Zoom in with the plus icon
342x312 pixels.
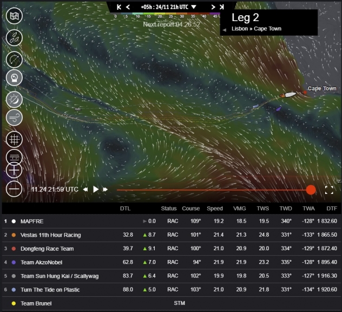(14, 170)
